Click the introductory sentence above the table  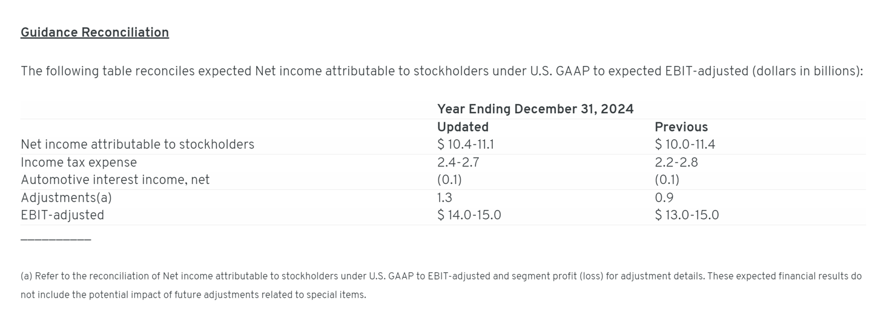point(441,71)
